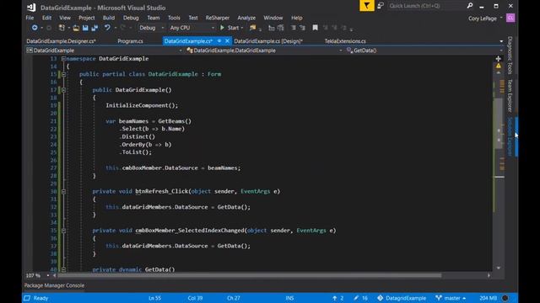The width and height of the screenshot is (540, 303).
Task: Switch to the TeklaExtensions.cs tab
Action: 345,41
